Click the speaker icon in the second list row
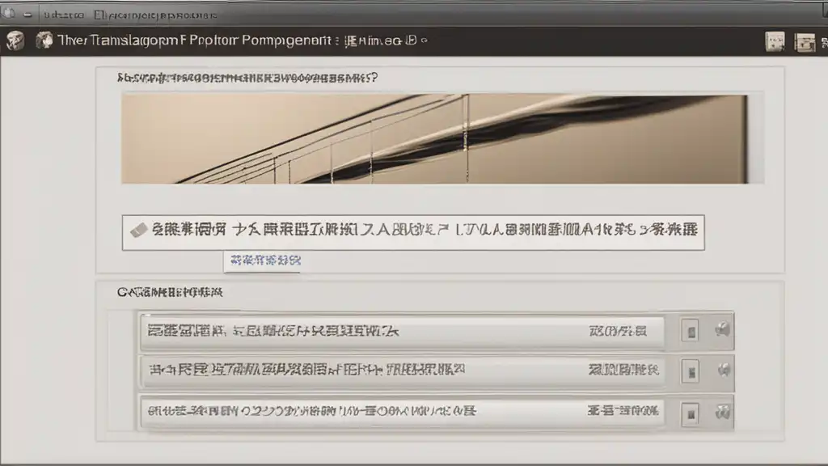828x466 pixels. tap(724, 370)
